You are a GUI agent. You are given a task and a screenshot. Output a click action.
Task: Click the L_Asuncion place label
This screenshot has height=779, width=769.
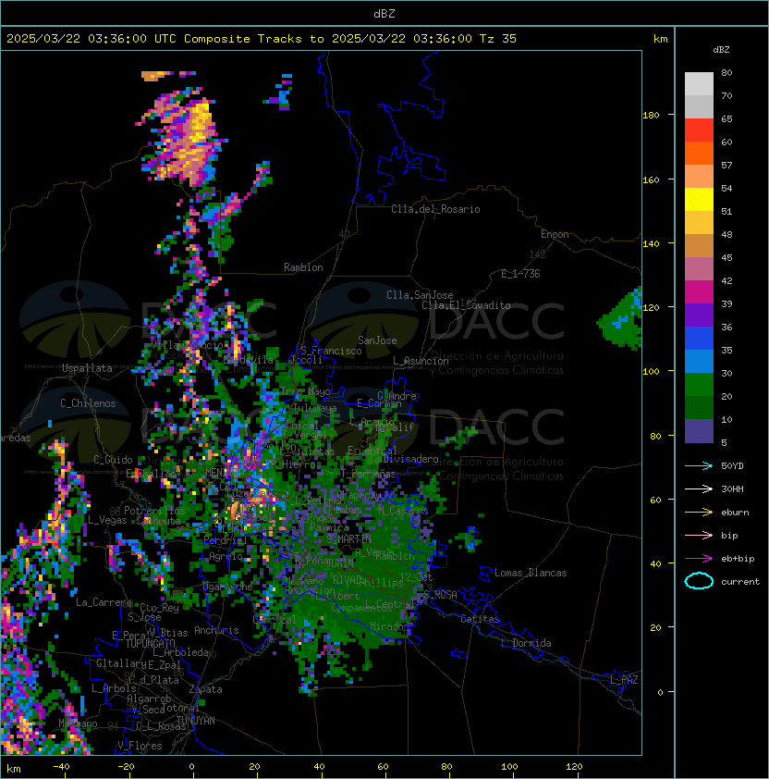point(421,361)
